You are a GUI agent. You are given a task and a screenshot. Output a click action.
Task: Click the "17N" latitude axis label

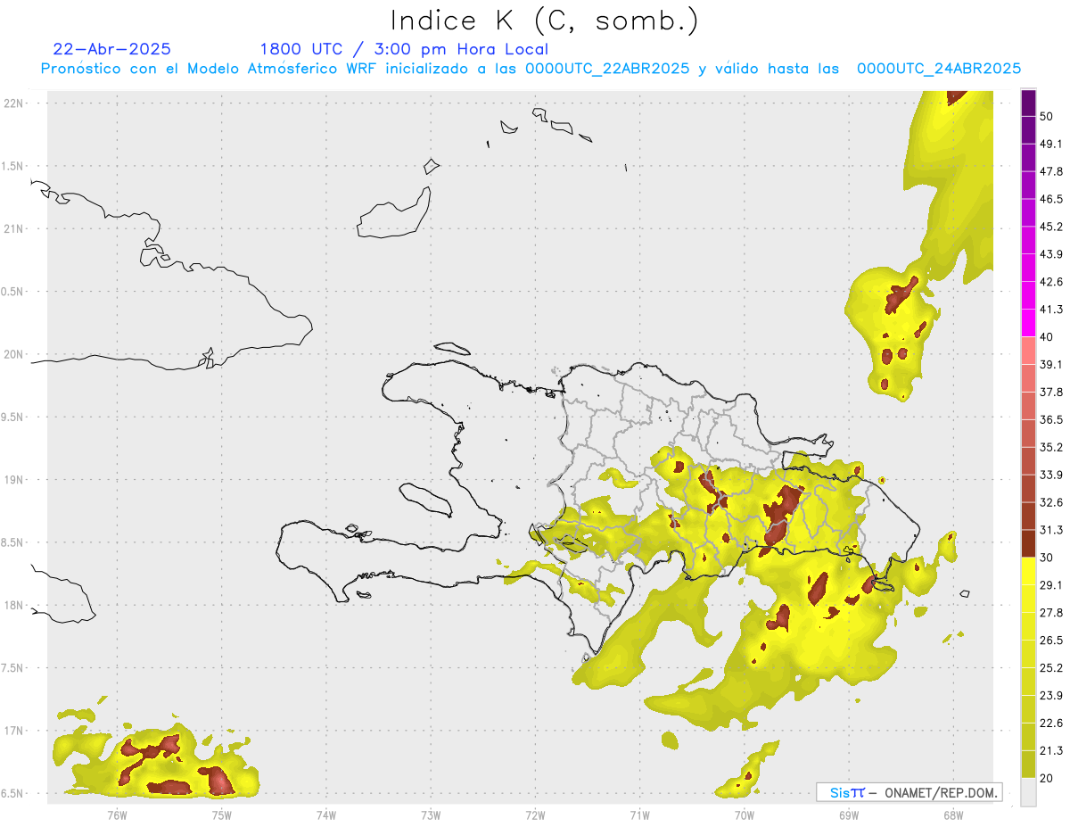tap(13, 732)
